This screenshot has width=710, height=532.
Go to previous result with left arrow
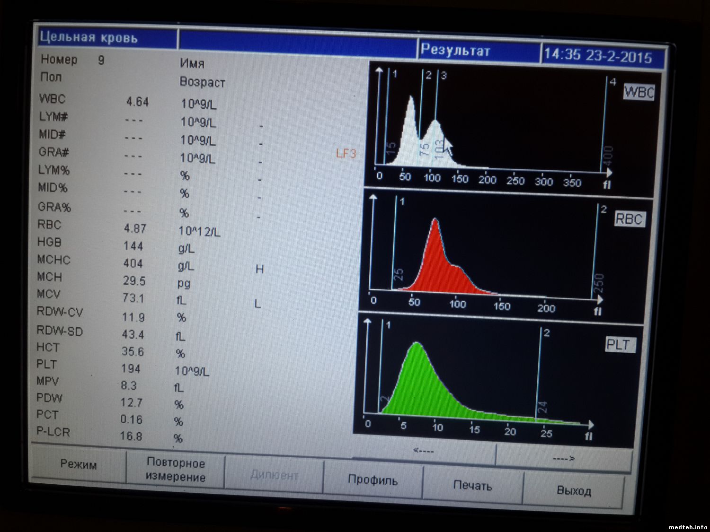424,451
